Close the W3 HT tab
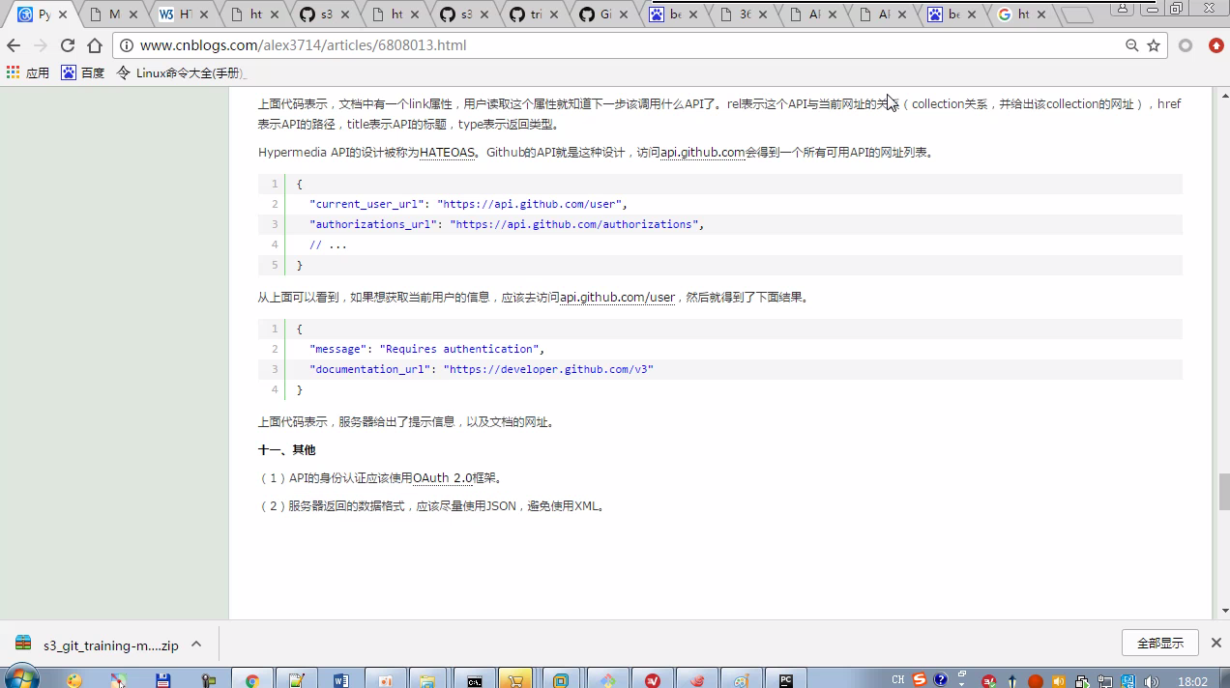 (203, 14)
